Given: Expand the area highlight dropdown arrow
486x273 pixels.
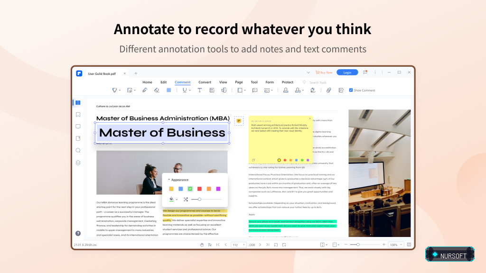Looking at the screenshot, I should coord(135,91).
